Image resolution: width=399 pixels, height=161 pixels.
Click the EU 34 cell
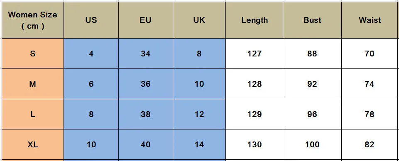pos(146,54)
